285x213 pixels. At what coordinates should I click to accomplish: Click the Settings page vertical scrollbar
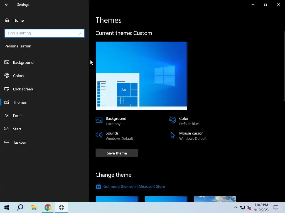(284, 66)
